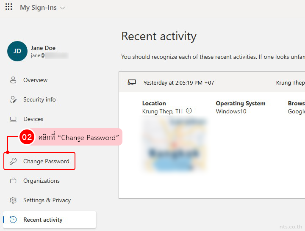The height and width of the screenshot is (231, 305).
Task: Click the location info icon near Krung Thep
Action: [x=189, y=111]
